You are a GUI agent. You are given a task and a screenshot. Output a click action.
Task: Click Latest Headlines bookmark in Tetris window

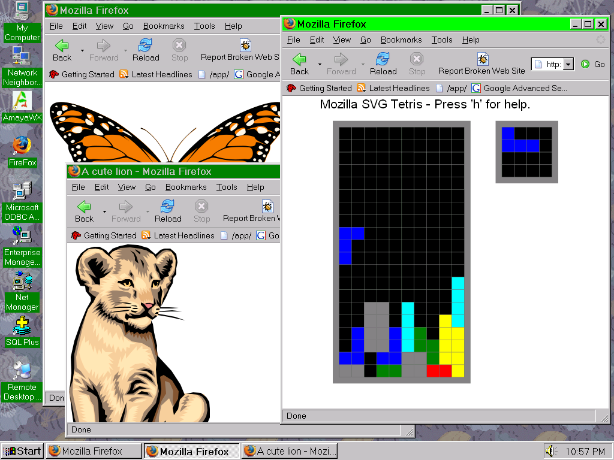click(x=394, y=88)
